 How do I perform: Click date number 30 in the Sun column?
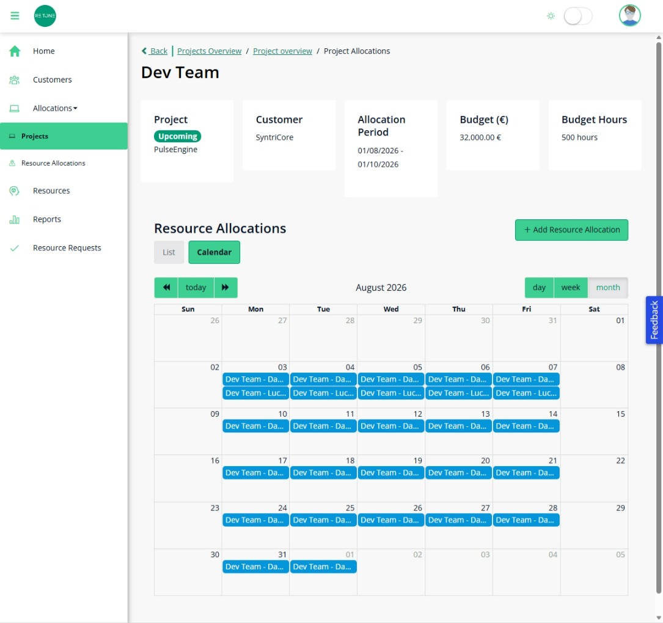coord(215,555)
